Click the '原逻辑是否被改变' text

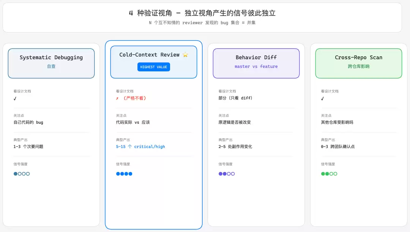[235, 122]
